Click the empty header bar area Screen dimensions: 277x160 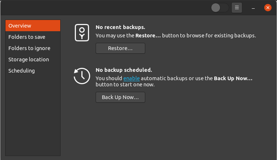pos(109,7)
